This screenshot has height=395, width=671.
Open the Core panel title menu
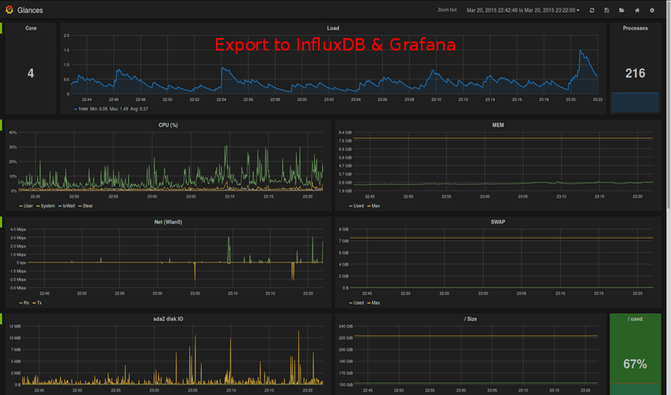[31, 28]
